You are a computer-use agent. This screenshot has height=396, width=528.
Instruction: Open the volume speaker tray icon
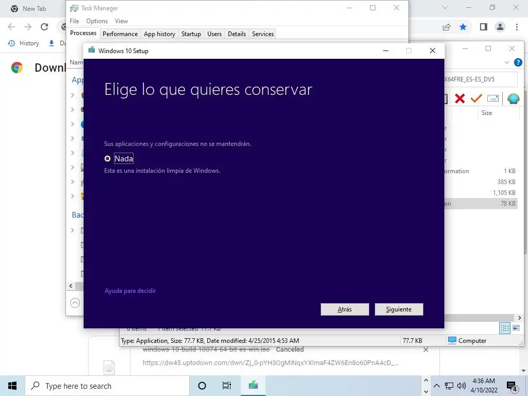coord(461,386)
